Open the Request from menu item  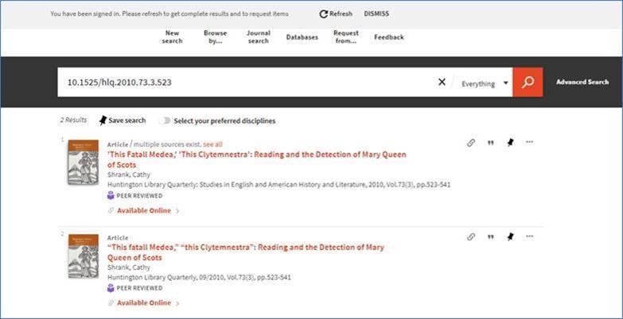[346, 37]
